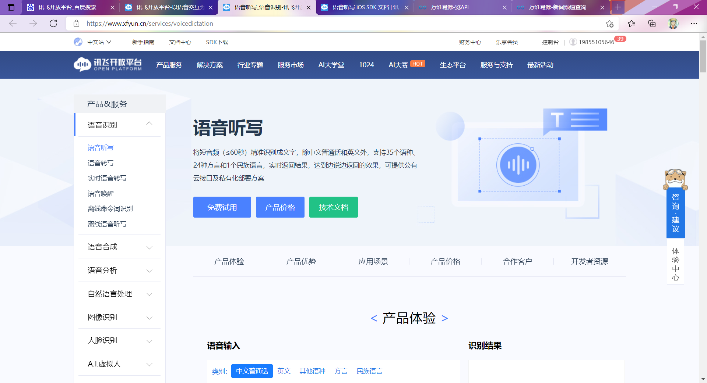Select the 方言 category
The height and width of the screenshot is (383, 707).
pos(341,371)
